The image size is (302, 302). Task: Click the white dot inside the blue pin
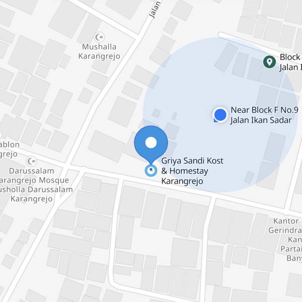(151, 142)
